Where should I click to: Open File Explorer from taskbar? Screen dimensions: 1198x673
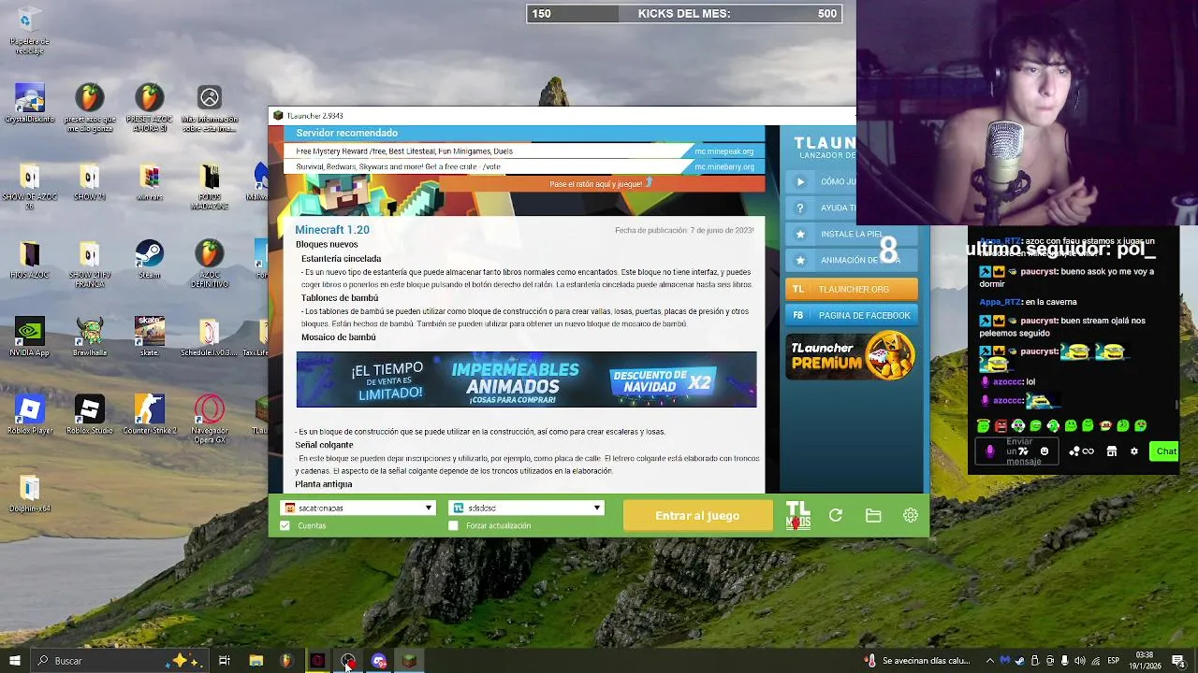pyautogui.click(x=256, y=661)
